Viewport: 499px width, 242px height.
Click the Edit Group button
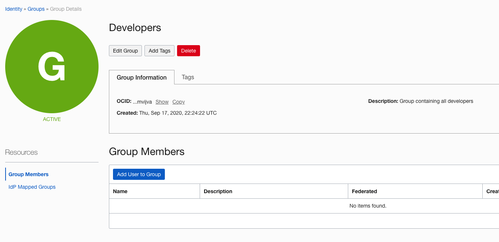point(125,51)
